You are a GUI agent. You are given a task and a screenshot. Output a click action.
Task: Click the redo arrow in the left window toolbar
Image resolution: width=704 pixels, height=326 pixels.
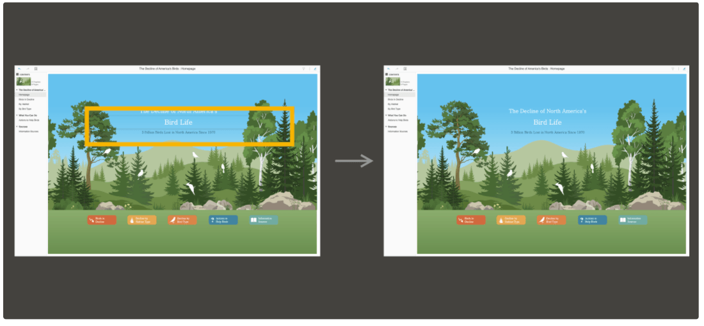[28, 68]
